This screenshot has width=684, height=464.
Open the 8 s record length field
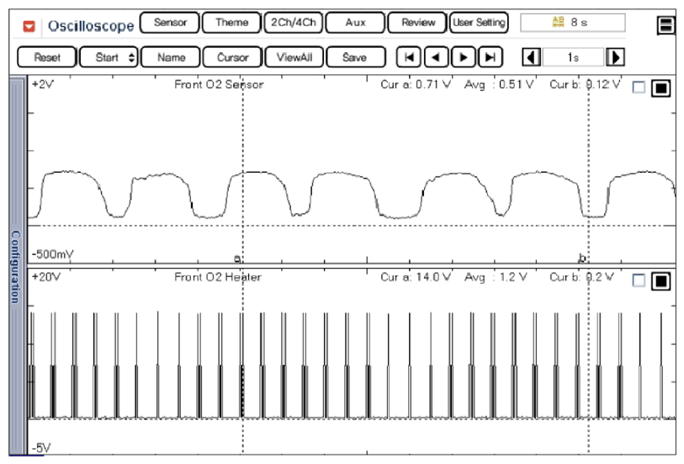point(572,24)
